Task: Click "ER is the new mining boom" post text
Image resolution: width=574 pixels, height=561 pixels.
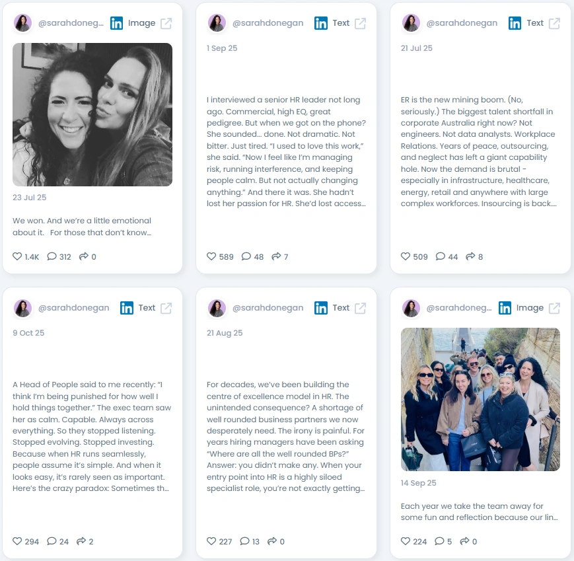Action: [x=478, y=151]
